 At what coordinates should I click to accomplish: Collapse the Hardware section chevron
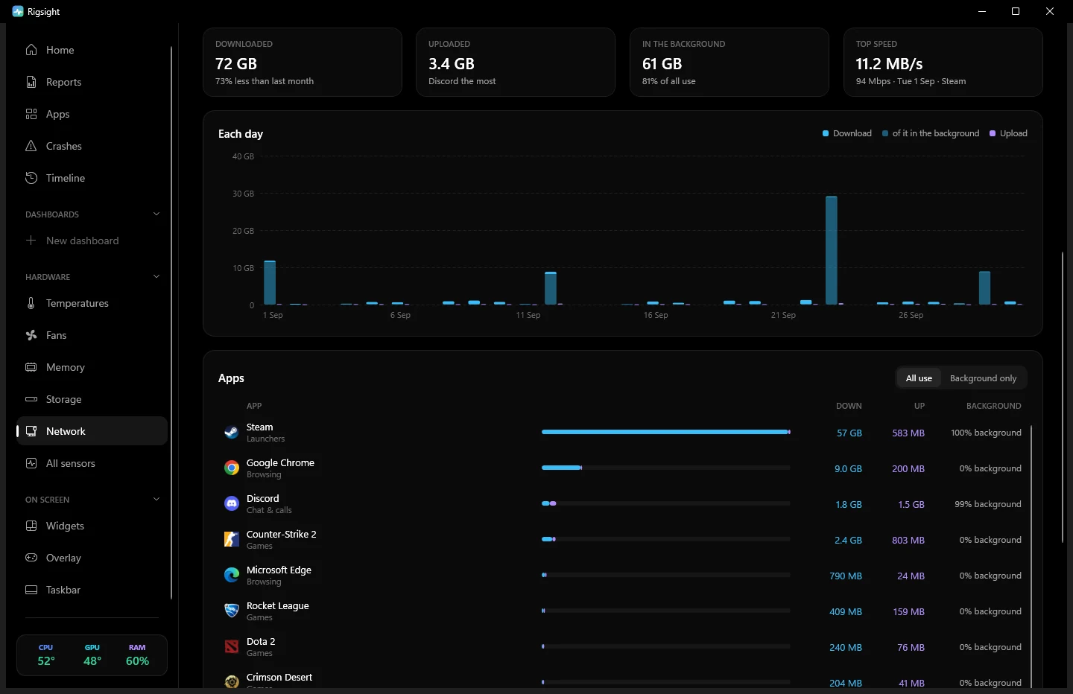(156, 276)
